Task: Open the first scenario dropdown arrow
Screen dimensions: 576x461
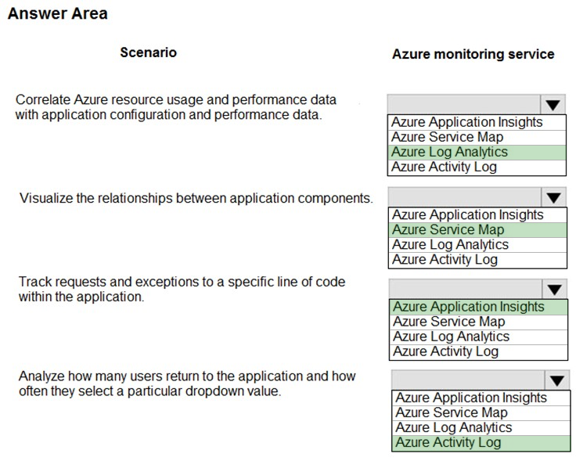Action: click(x=553, y=105)
